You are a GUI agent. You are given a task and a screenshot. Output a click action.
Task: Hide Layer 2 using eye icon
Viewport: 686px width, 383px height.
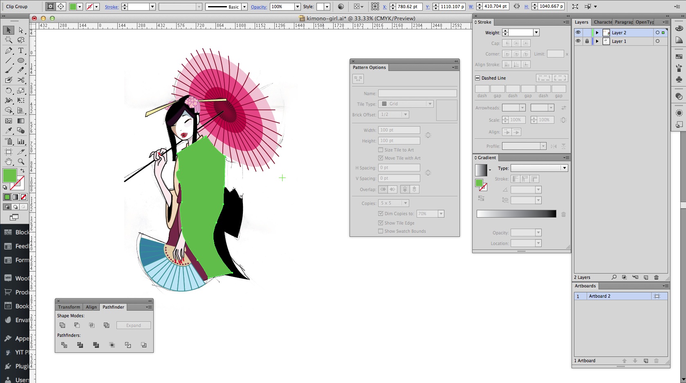pos(578,33)
